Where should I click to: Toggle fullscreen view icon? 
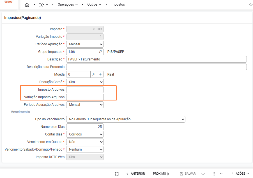click(117, 174)
